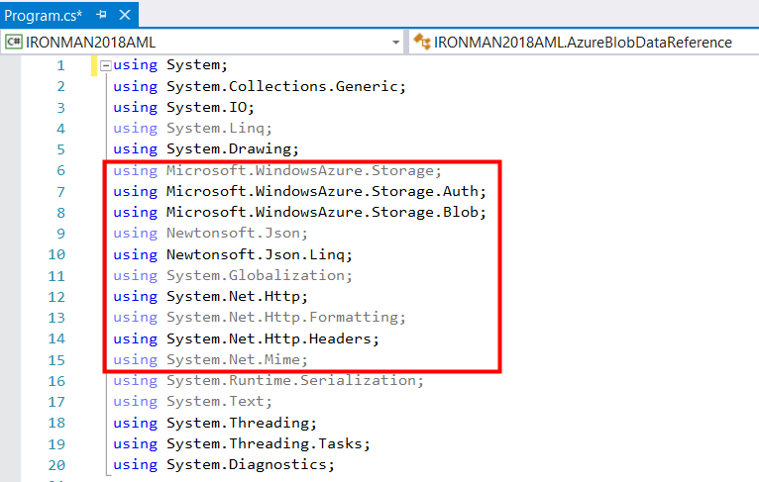Collapse the using directives region
Viewport: 759px width, 482px height.
pyautogui.click(x=105, y=65)
